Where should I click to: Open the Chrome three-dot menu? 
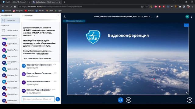point(192,7)
